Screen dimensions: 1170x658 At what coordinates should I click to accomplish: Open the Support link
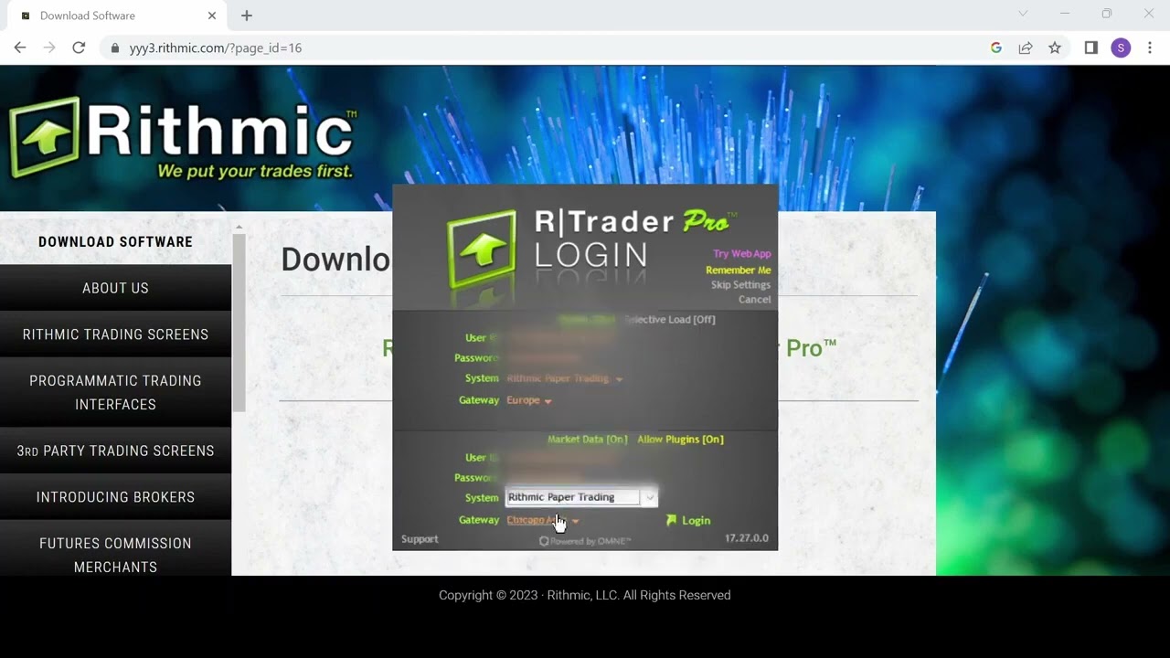click(420, 539)
